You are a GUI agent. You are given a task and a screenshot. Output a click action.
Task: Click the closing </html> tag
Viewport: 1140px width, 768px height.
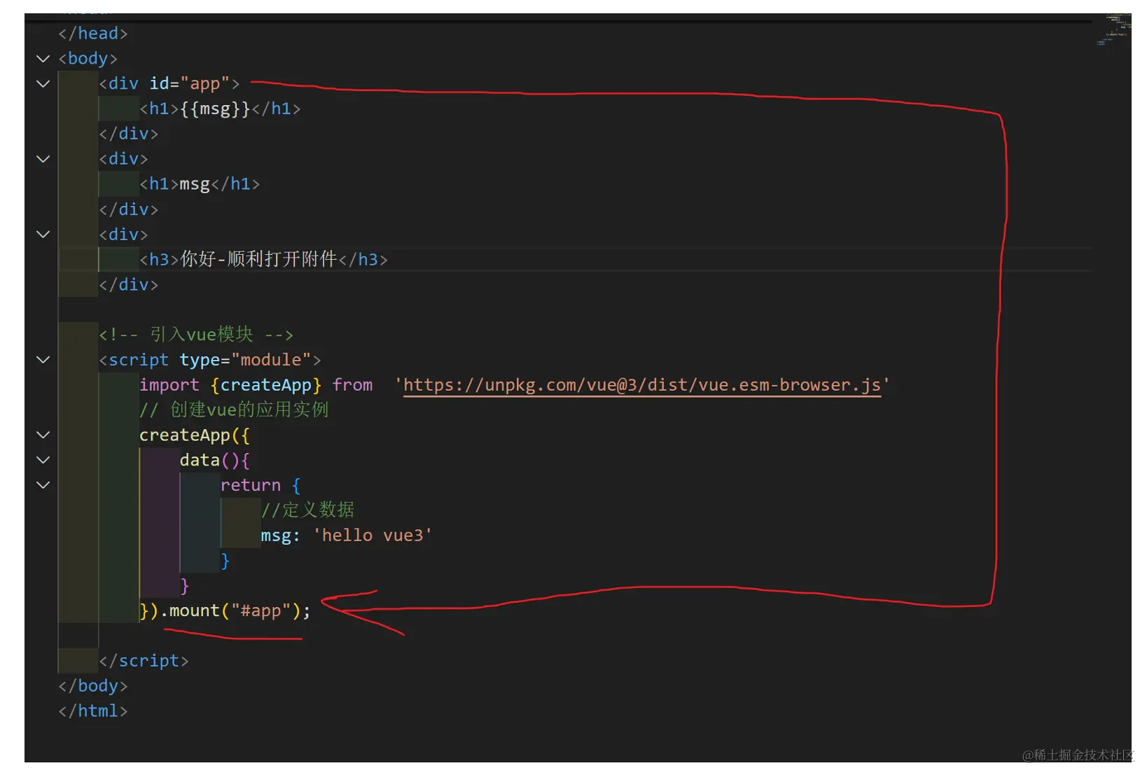[93, 711]
